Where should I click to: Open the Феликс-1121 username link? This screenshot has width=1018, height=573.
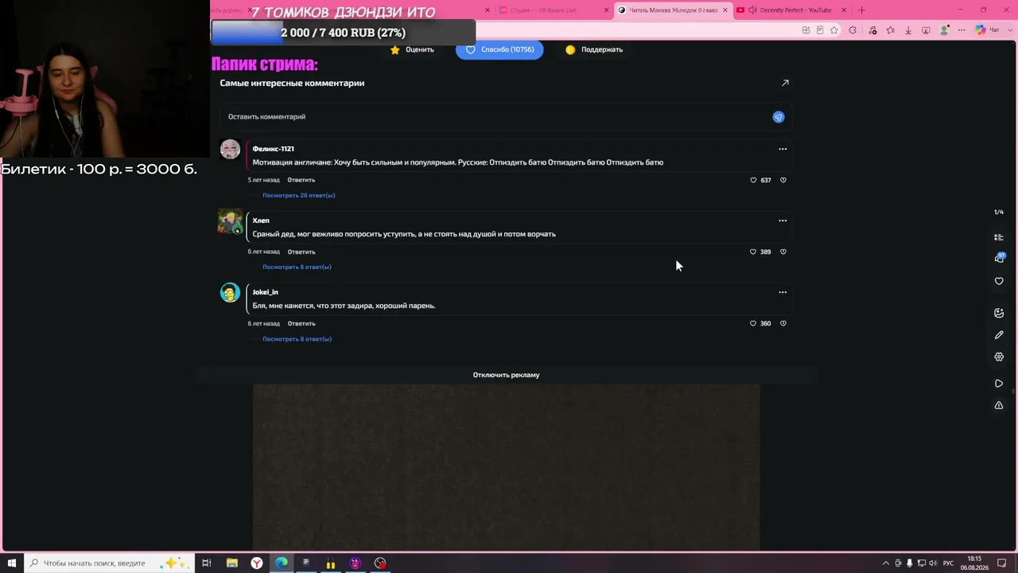click(274, 149)
